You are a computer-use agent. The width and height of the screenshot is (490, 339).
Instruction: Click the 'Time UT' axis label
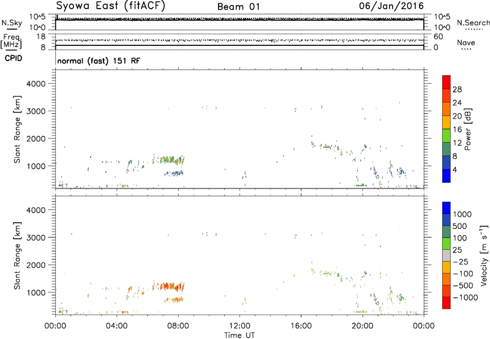(x=239, y=335)
